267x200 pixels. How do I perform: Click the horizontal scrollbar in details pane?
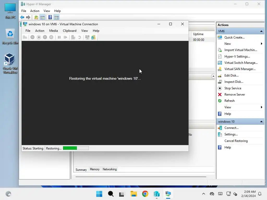(x=141, y=177)
